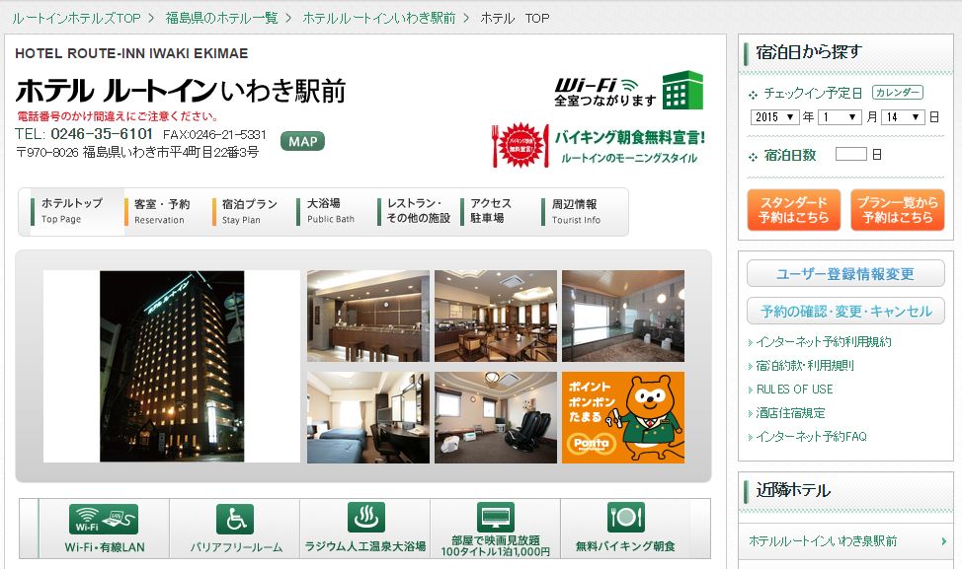Image resolution: width=962 pixels, height=569 pixels.
Task: Open インターネット予約利用規約 link
Action: [x=824, y=342]
